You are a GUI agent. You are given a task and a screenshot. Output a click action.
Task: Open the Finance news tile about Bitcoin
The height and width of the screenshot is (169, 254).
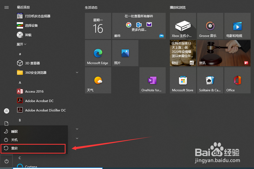(x=183, y=53)
